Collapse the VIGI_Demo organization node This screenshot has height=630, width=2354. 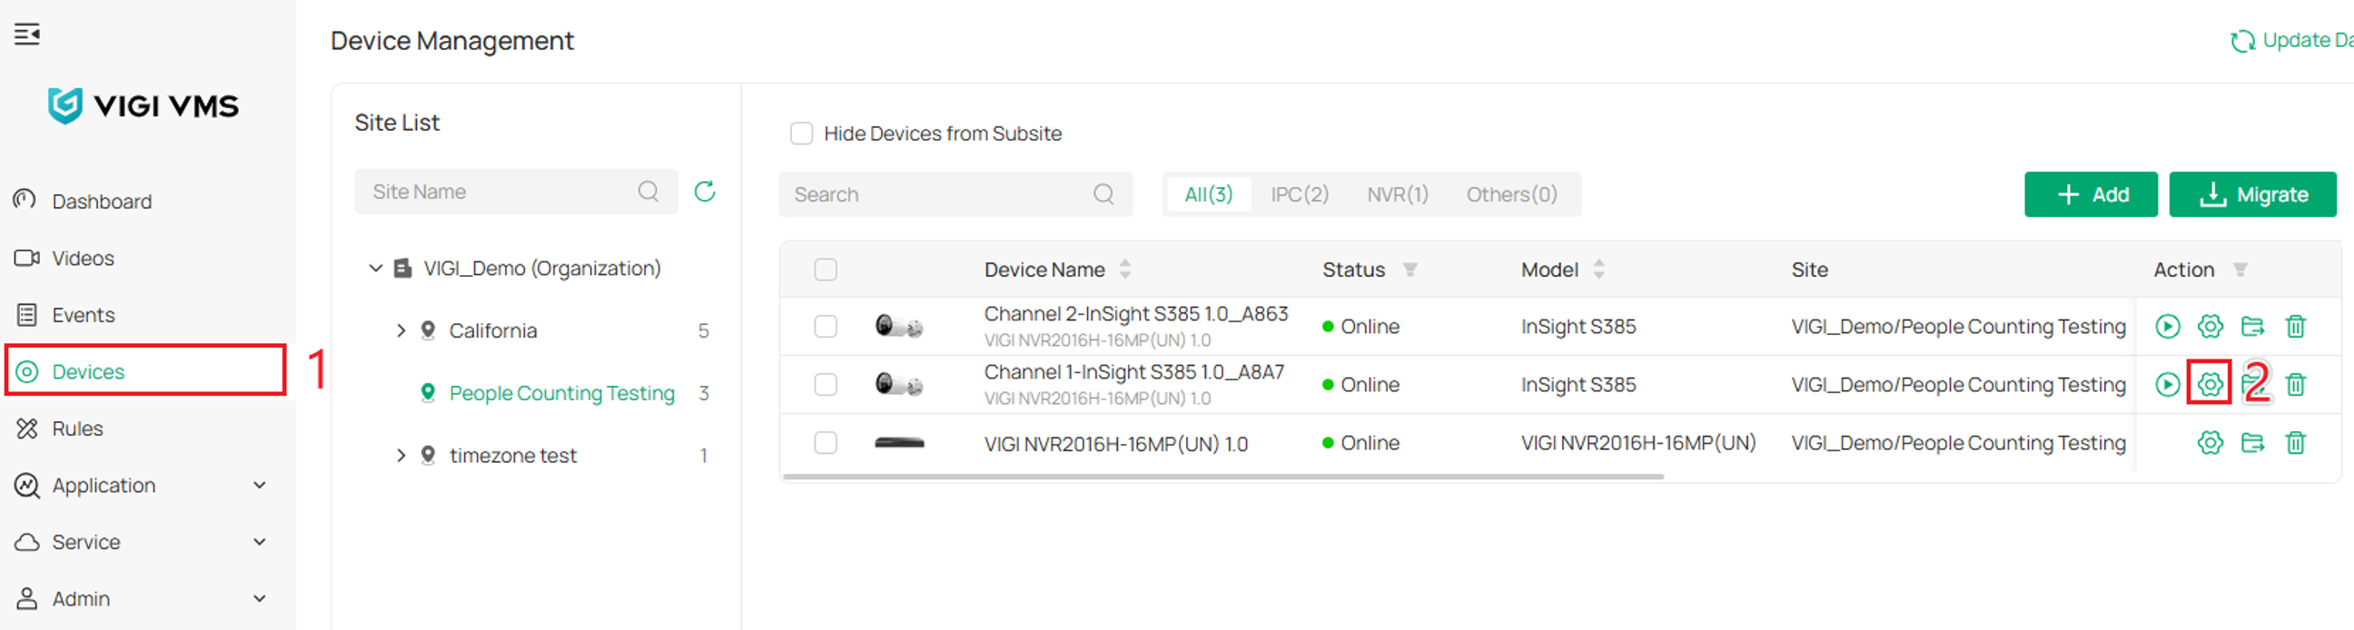point(375,269)
